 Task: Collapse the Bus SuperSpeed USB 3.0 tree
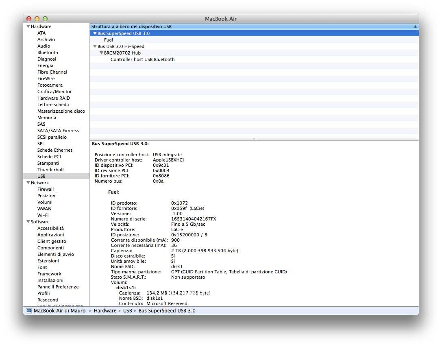pos(95,33)
